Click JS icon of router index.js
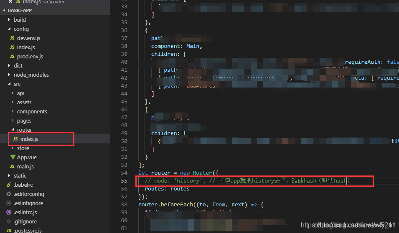This screenshot has width=399, height=233. (15, 139)
